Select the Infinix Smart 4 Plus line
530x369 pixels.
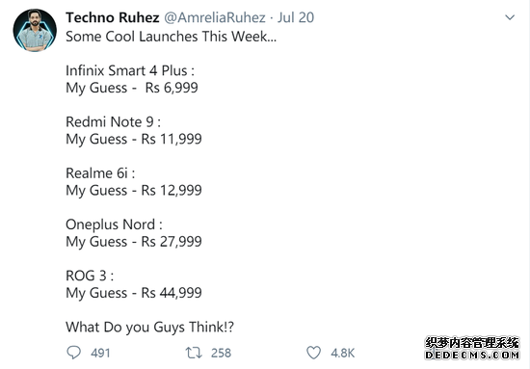(130, 70)
